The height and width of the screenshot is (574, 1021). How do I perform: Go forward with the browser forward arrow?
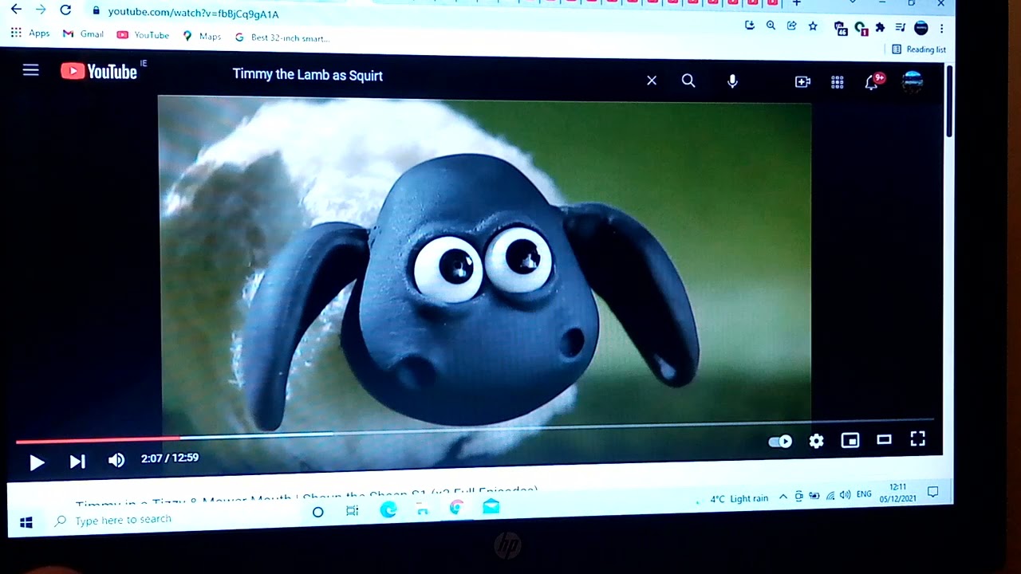tap(41, 10)
